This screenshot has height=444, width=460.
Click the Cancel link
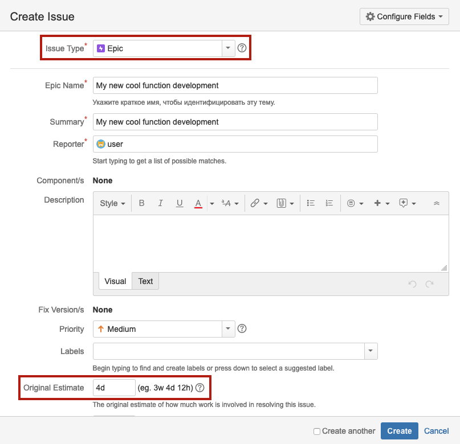[436, 431]
